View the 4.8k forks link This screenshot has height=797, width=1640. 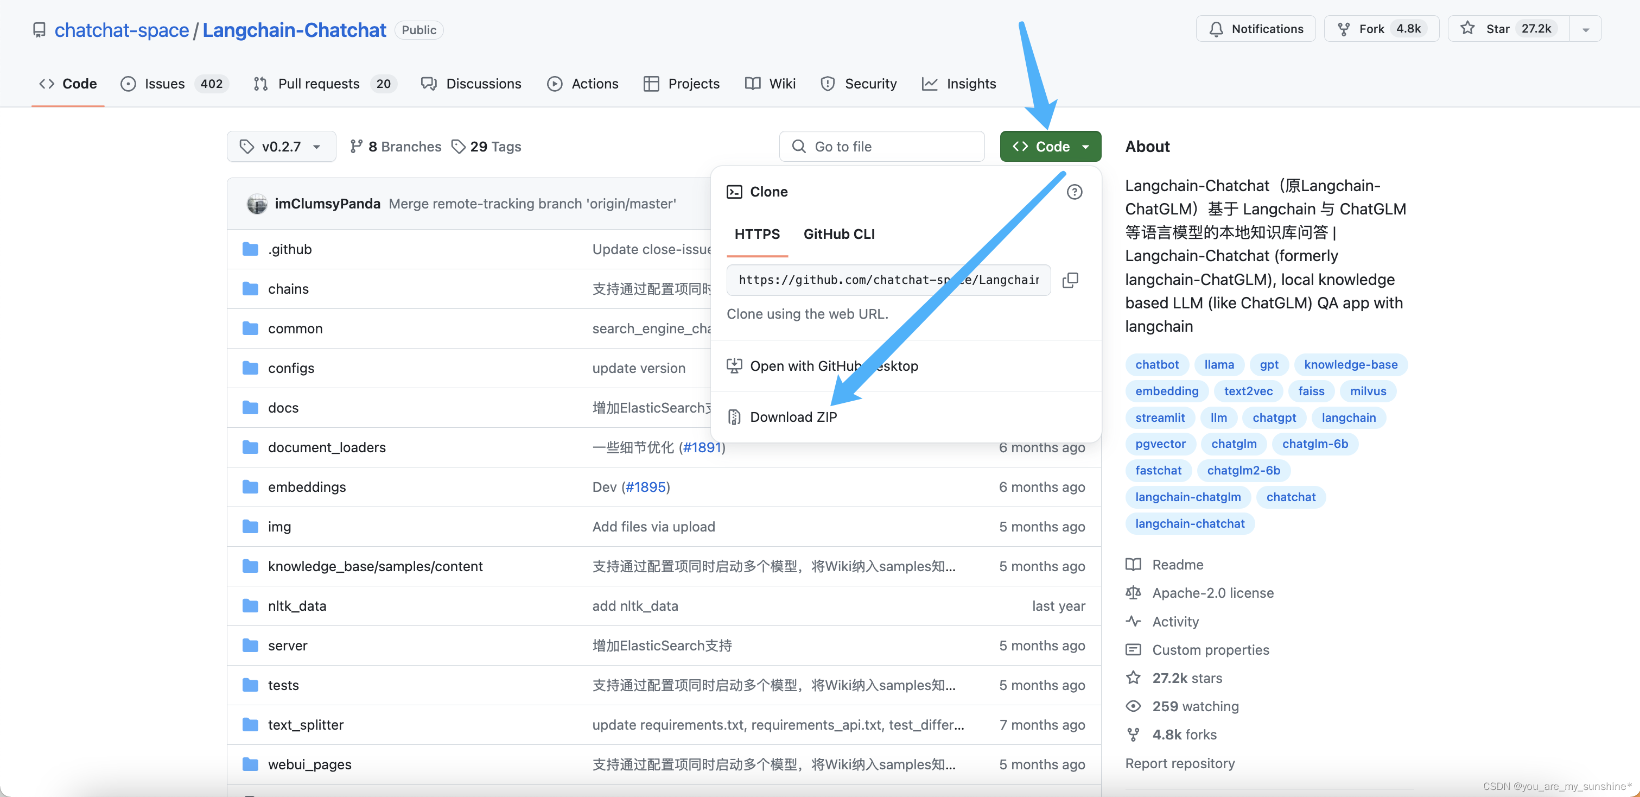(x=1172, y=734)
